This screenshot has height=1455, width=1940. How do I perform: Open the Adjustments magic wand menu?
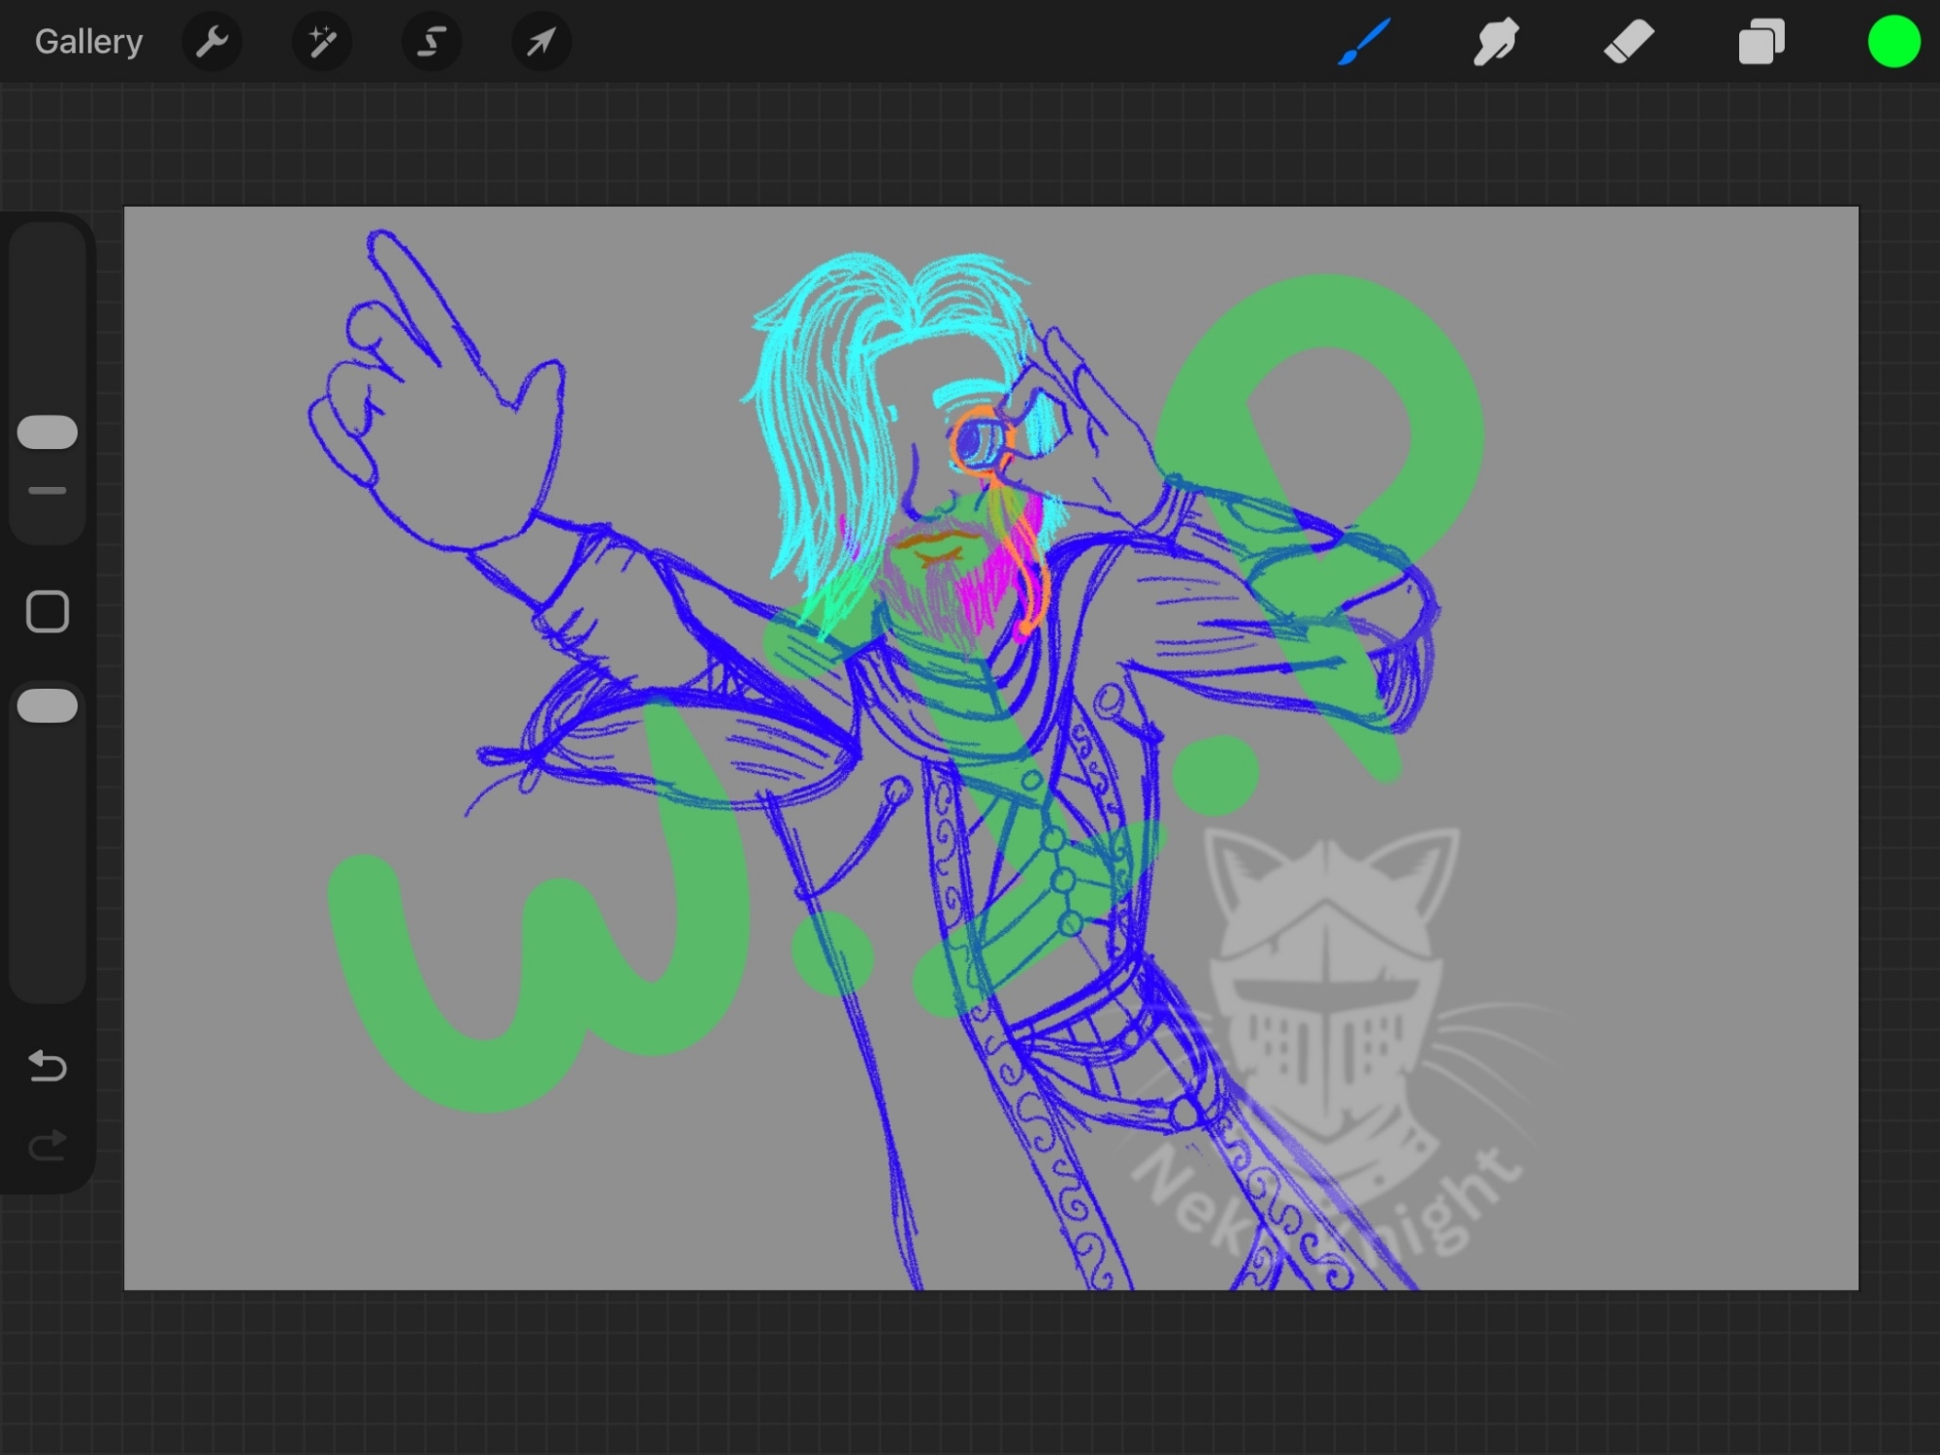321,42
